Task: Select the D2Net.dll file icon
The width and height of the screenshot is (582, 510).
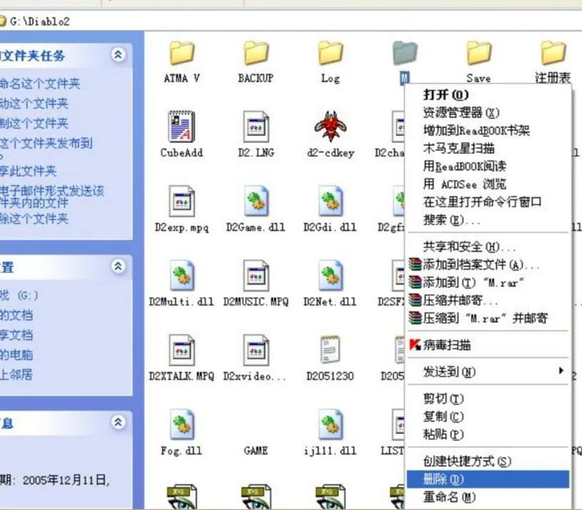Action: 330,275
